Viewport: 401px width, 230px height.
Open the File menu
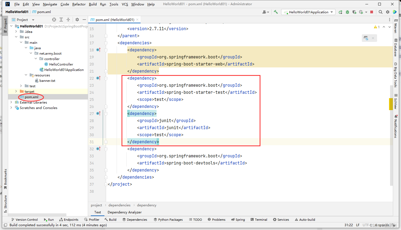click(17, 4)
